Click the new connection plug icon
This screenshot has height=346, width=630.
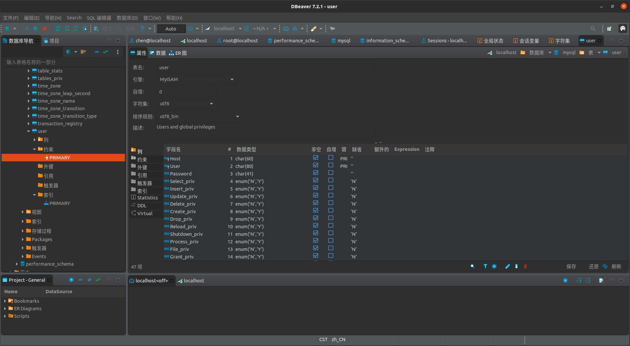tap(8, 29)
